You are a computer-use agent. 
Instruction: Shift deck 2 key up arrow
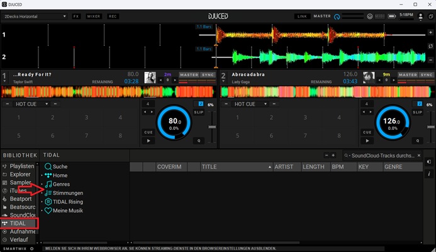393,80
